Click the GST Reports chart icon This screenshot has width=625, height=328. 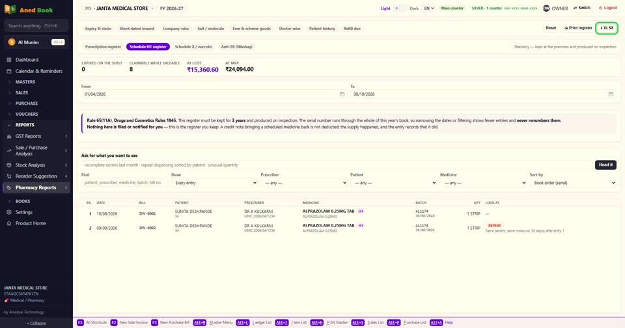[8, 136]
